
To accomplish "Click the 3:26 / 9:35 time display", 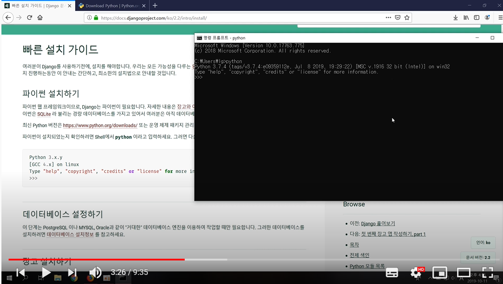I will pos(129,273).
